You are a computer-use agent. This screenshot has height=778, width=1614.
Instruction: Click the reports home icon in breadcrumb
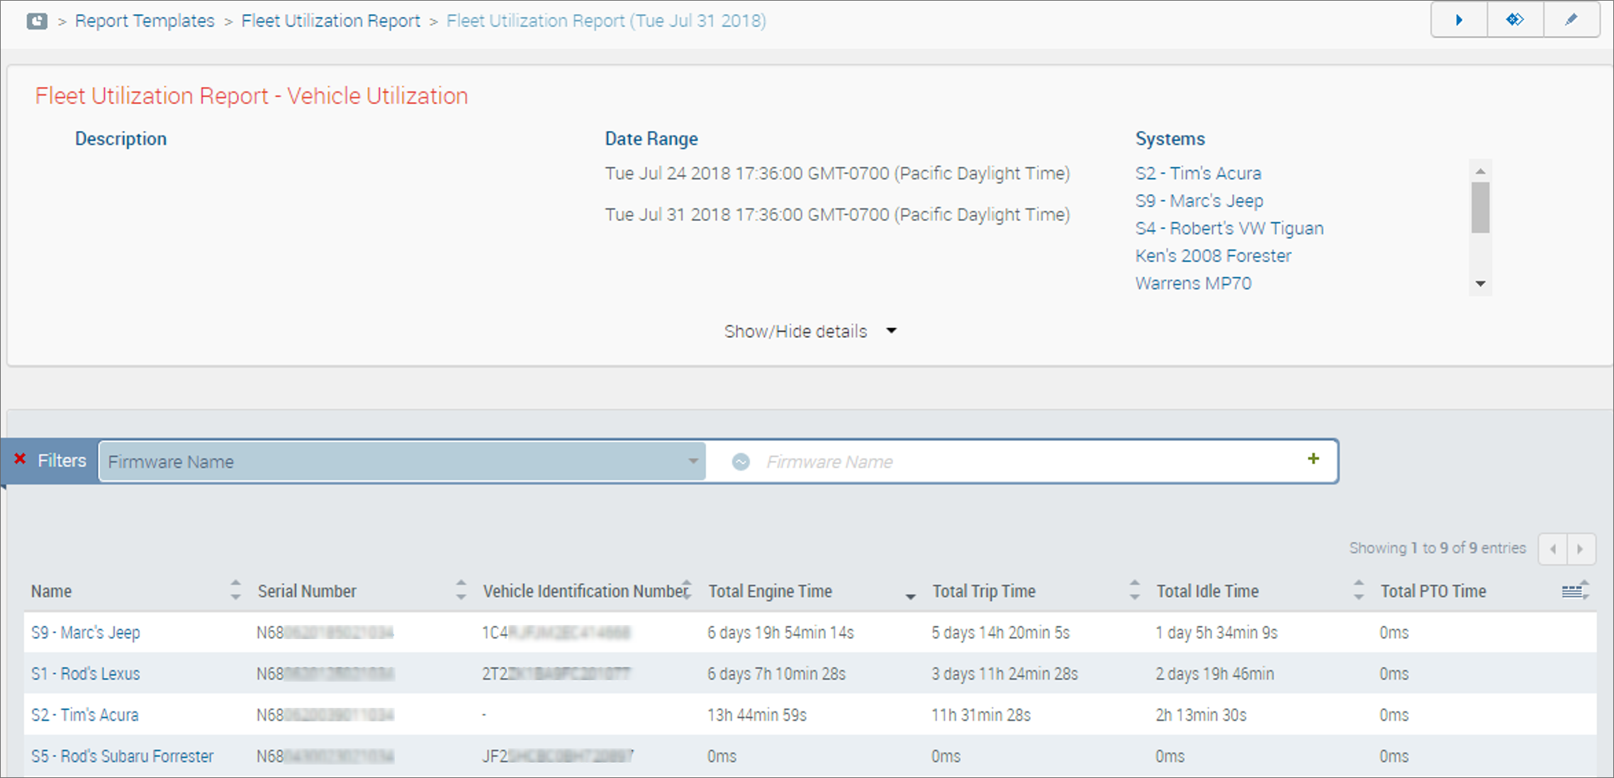[37, 21]
